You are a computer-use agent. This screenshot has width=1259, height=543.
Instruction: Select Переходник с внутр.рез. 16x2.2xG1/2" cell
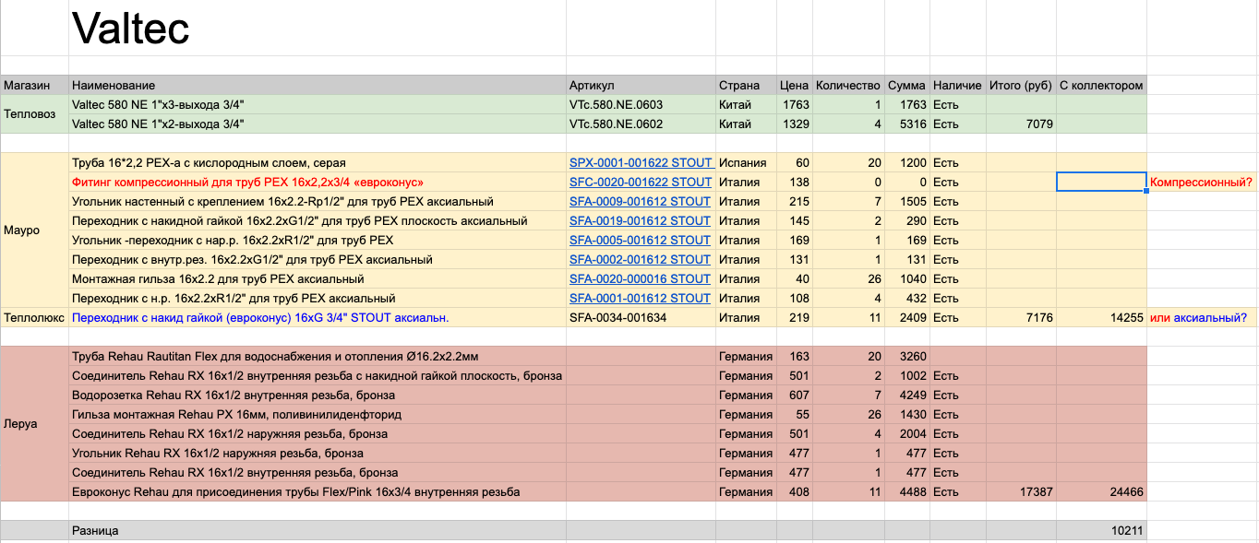(318, 259)
